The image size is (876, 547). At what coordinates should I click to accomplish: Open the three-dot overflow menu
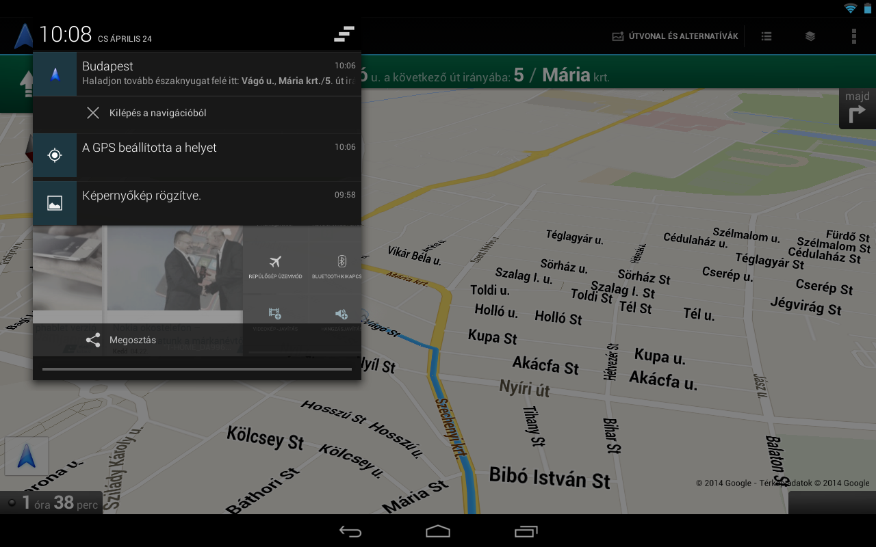[854, 36]
